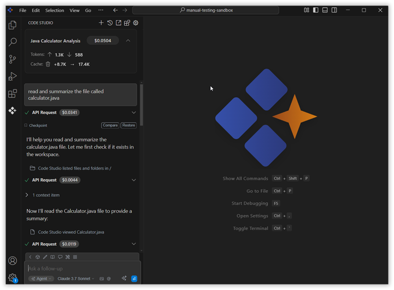Open the View menu
This screenshot has height=290, width=394.
74,10
